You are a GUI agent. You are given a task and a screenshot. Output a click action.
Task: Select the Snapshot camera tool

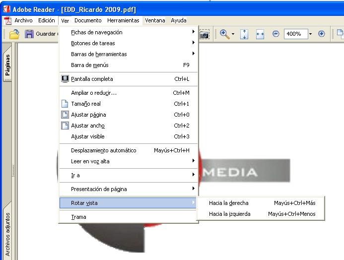tap(204, 34)
